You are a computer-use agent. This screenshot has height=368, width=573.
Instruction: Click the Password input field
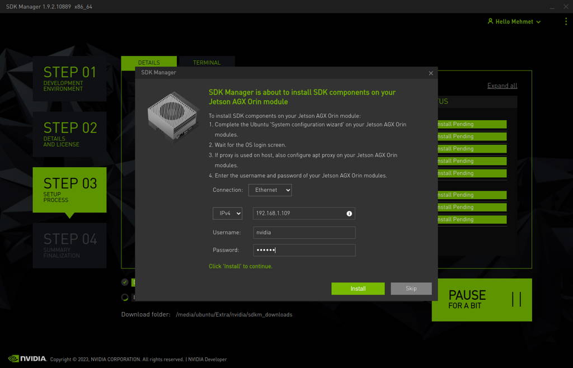click(304, 250)
